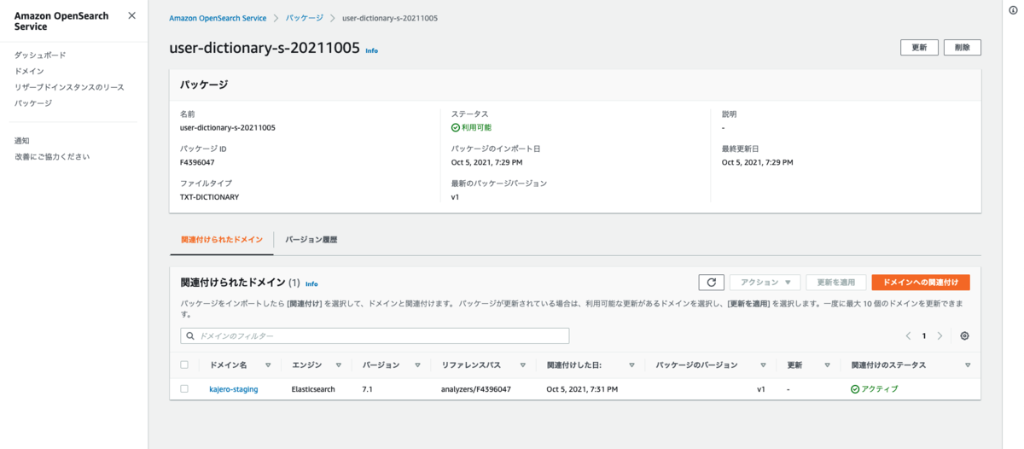This screenshot has height=449, width=1024.
Task: Switch to バージョン履歴 tab
Action: pos(311,240)
